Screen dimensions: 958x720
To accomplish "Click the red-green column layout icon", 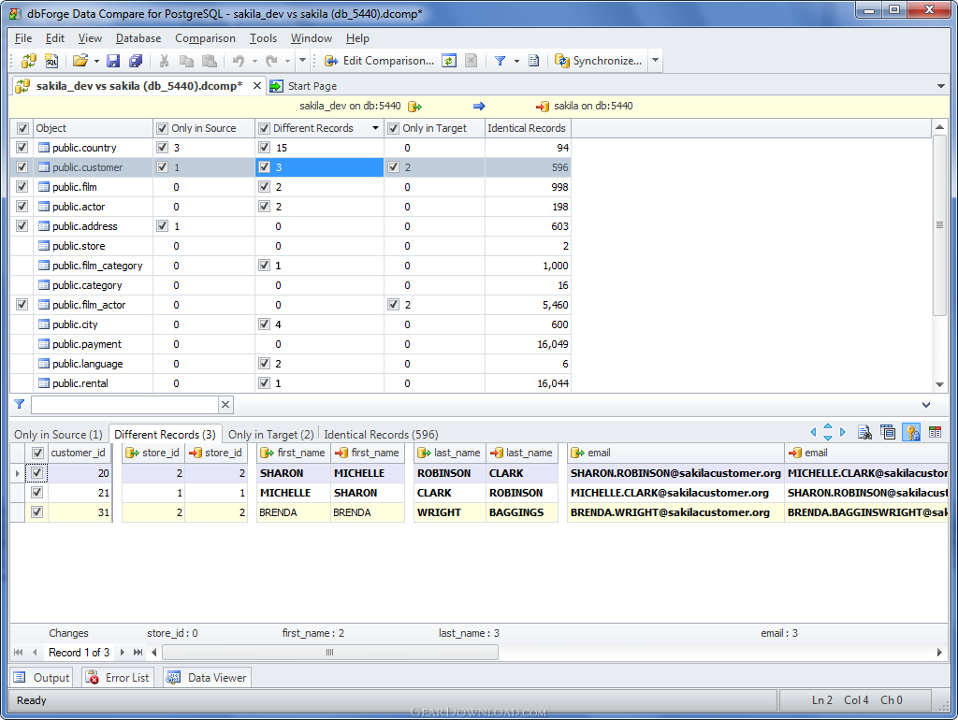I will (935, 432).
